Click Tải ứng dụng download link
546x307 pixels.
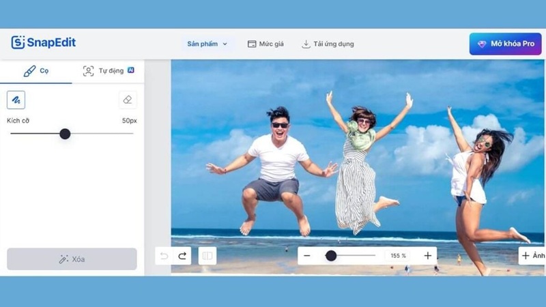coord(328,44)
